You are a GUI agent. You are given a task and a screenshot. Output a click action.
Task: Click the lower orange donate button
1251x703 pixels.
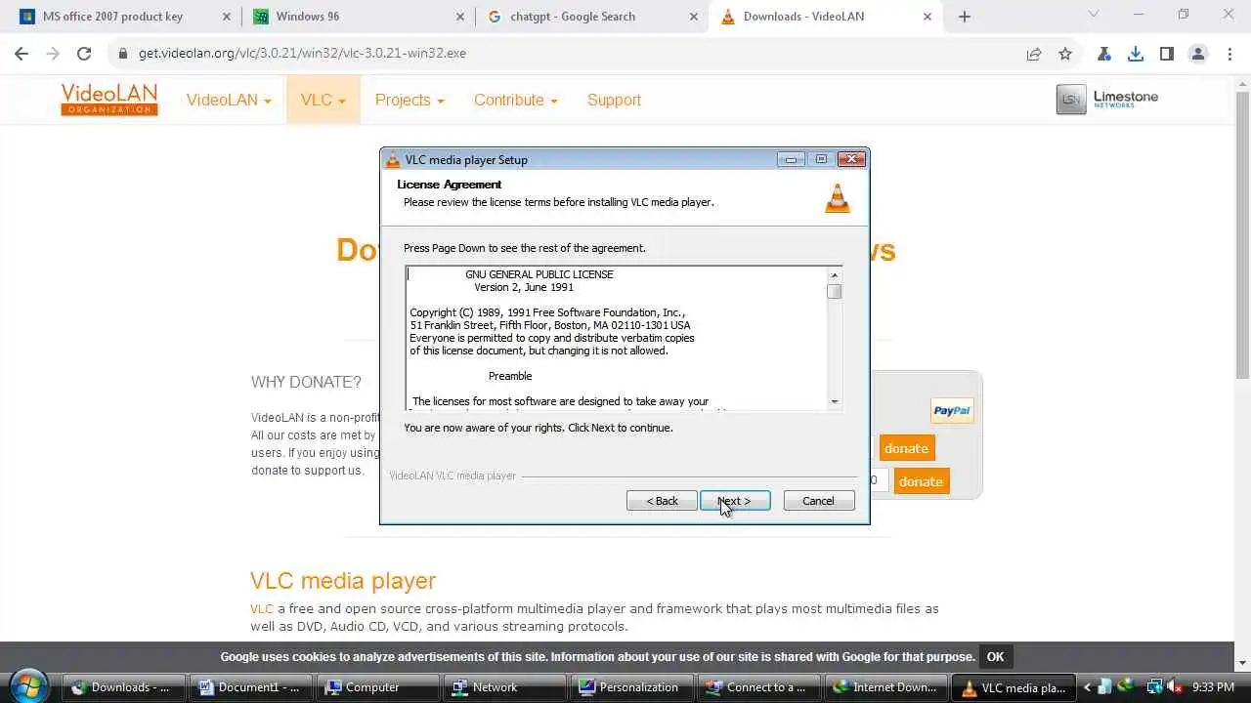coord(921,481)
